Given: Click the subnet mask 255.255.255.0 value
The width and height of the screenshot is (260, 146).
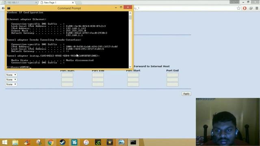Looking at the screenshot, I should click(x=76, y=31).
